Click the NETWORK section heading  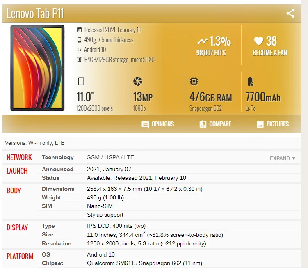[x=19, y=157]
